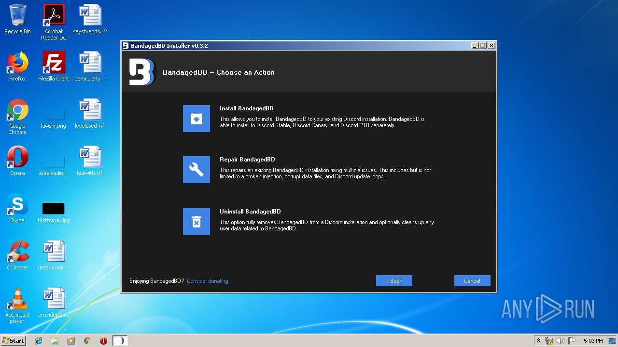Launch Google Chrome from desktop
618x347 pixels.
pos(17,117)
